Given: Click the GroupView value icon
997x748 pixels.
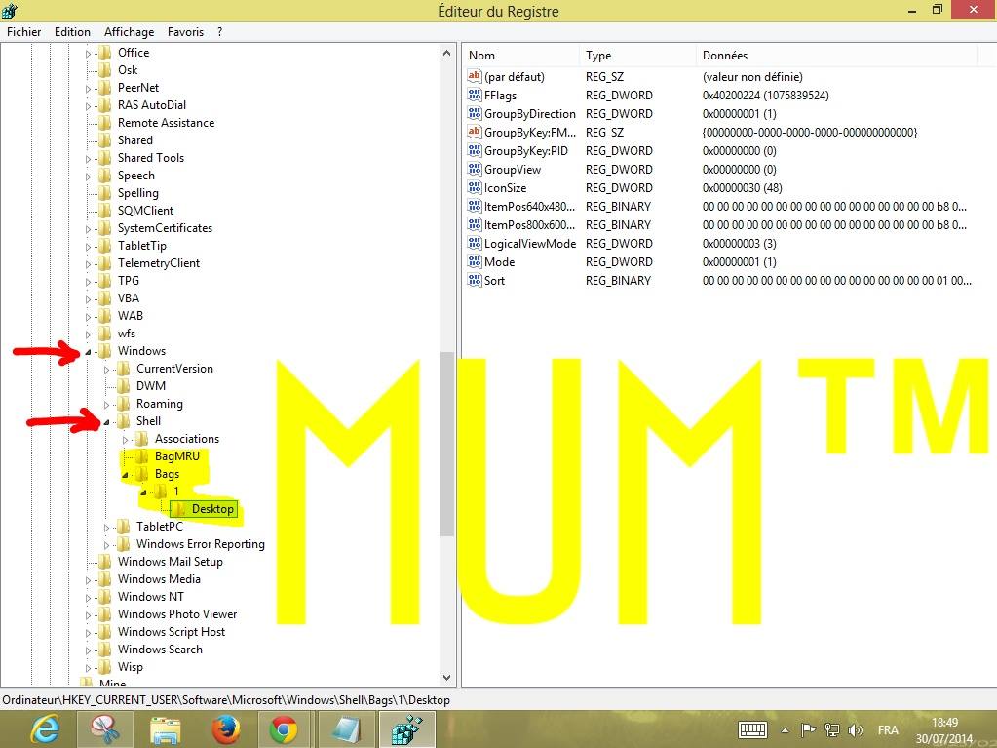Looking at the screenshot, I should pyautogui.click(x=475, y=169).
